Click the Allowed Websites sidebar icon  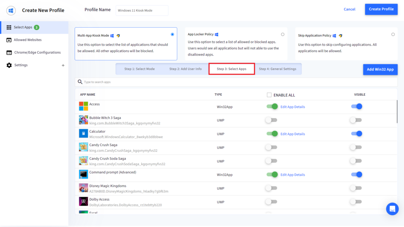pos(9,40)
